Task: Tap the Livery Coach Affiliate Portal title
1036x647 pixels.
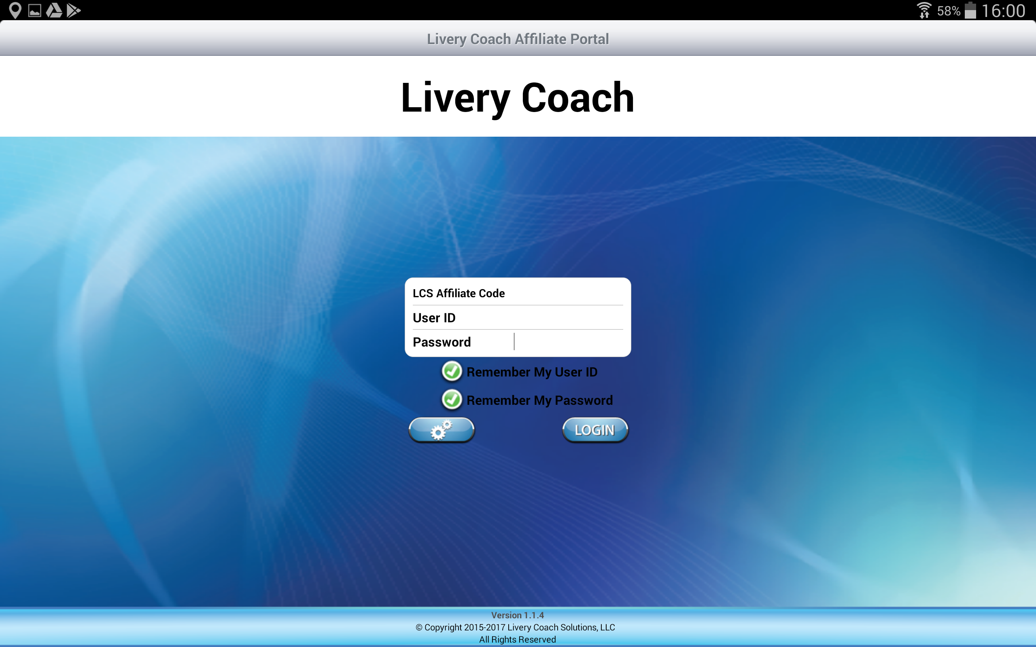Action: pyautogui.click(x=518, y=39)
